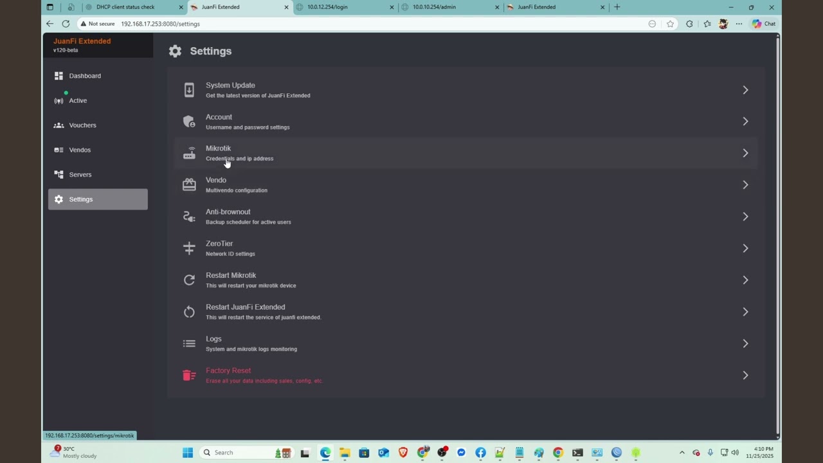Expand the Account row chevron

click(x=745, y=122)
